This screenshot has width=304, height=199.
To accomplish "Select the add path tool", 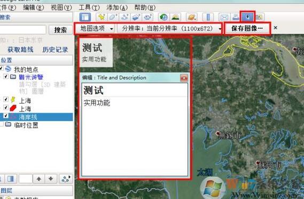I will tap(124, 17).
